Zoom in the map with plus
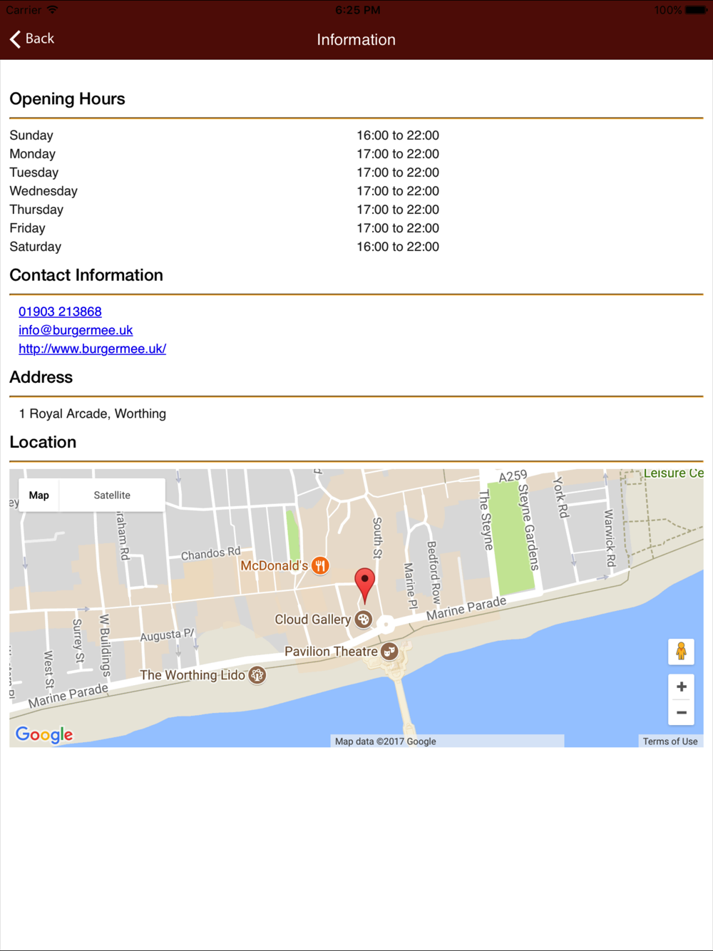 tap(681, 687)
